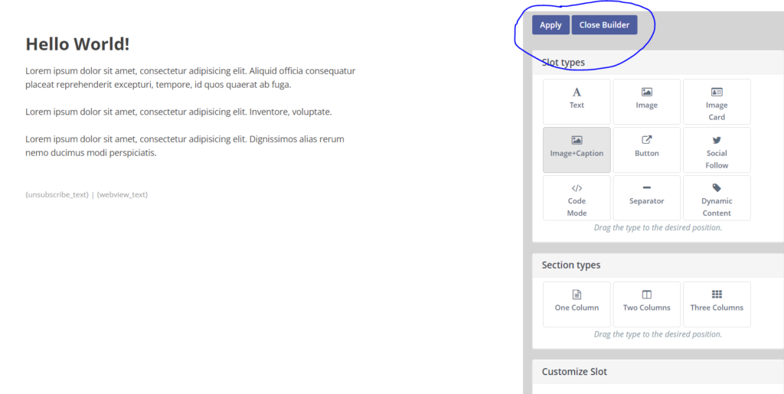Select the paragraph starting 'Aliquid officia consequatur'

(x=191, y=78)
